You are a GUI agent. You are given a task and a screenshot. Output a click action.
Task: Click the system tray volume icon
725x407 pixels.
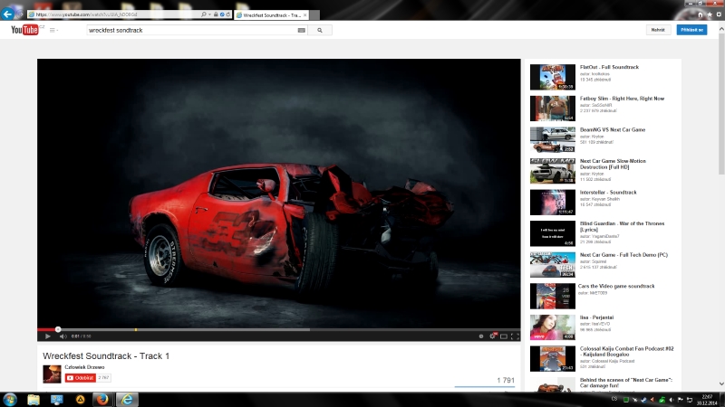[x=671, y=400]
